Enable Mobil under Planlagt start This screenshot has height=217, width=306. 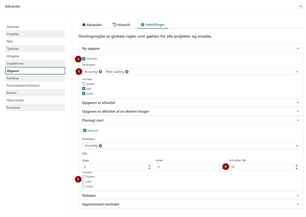tap(84, 187)
